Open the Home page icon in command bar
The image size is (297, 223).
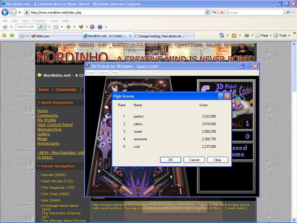tap(222, 35)
